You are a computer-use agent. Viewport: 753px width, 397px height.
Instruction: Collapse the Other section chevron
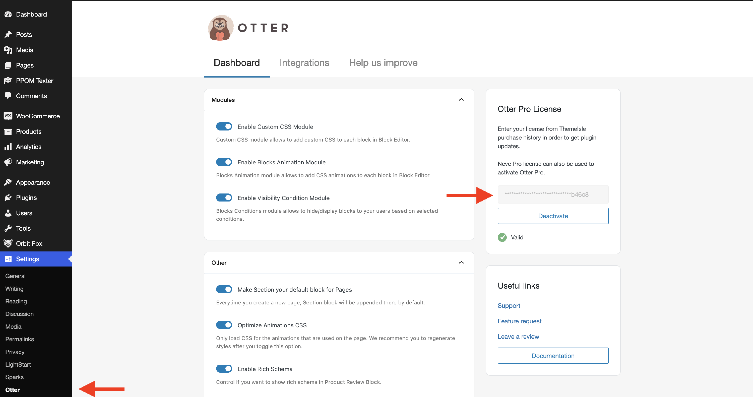pyautogui.click(x=461, y=262)
